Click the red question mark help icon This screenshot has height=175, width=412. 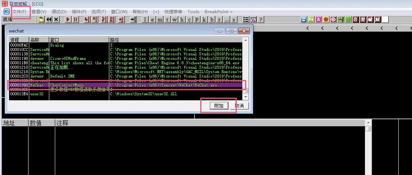[x=261, y=20]
